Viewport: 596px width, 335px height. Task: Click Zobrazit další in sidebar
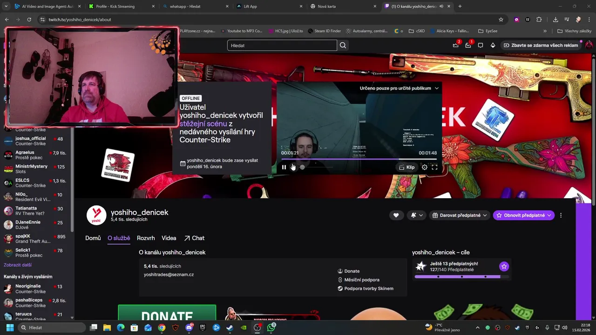[x=18, y=265]
